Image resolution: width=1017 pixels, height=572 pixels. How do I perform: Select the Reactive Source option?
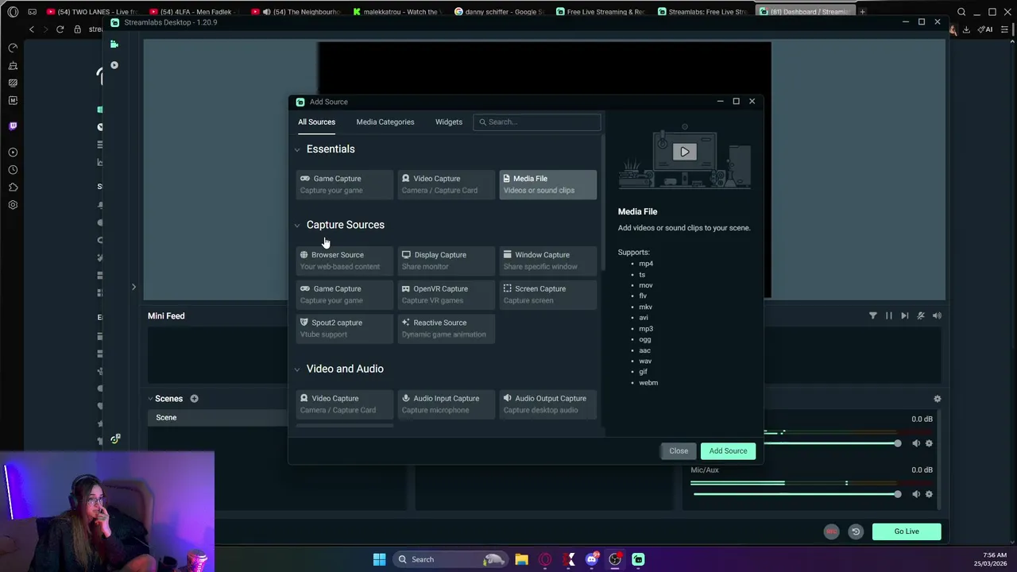pyautogui.click(x=446, y=328)
